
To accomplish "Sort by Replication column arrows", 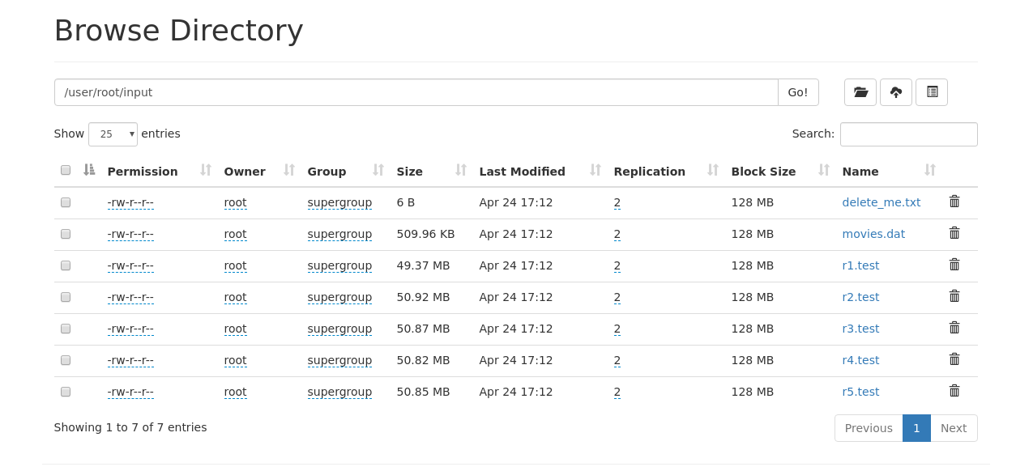I will (713, 170).
